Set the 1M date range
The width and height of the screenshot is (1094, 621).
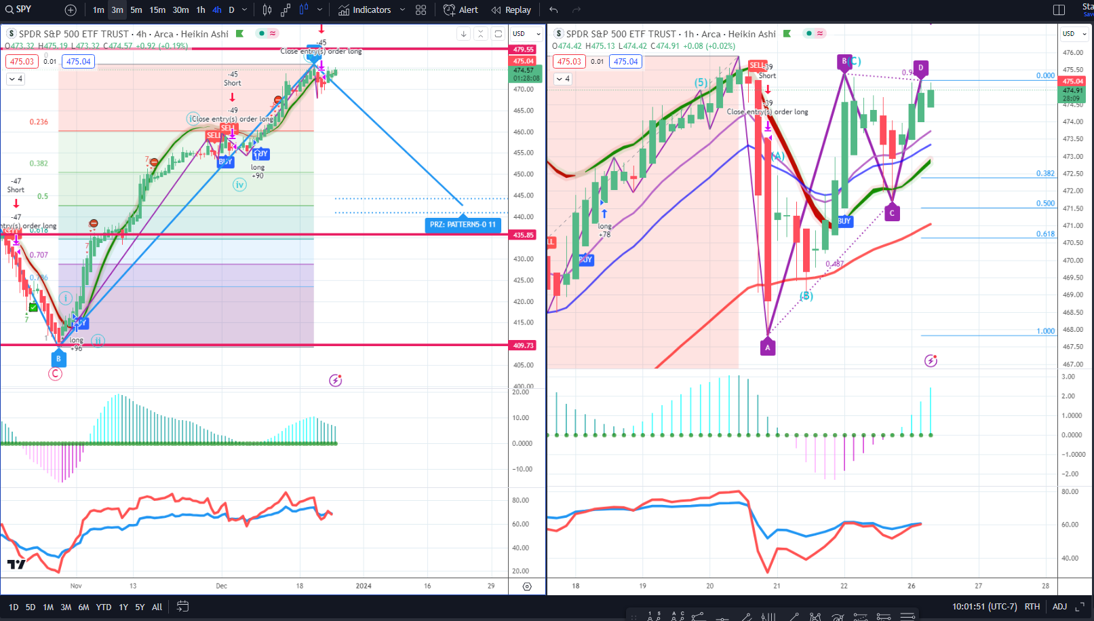[x=48, y=607]
